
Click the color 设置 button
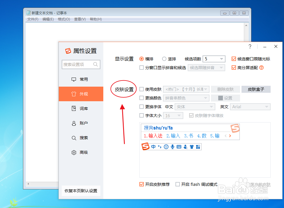226,98
